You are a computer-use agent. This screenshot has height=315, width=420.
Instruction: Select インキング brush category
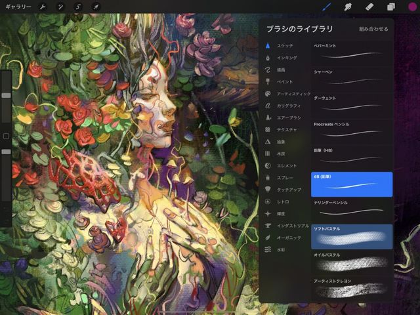pyautogui.click(x=287, y=58)
